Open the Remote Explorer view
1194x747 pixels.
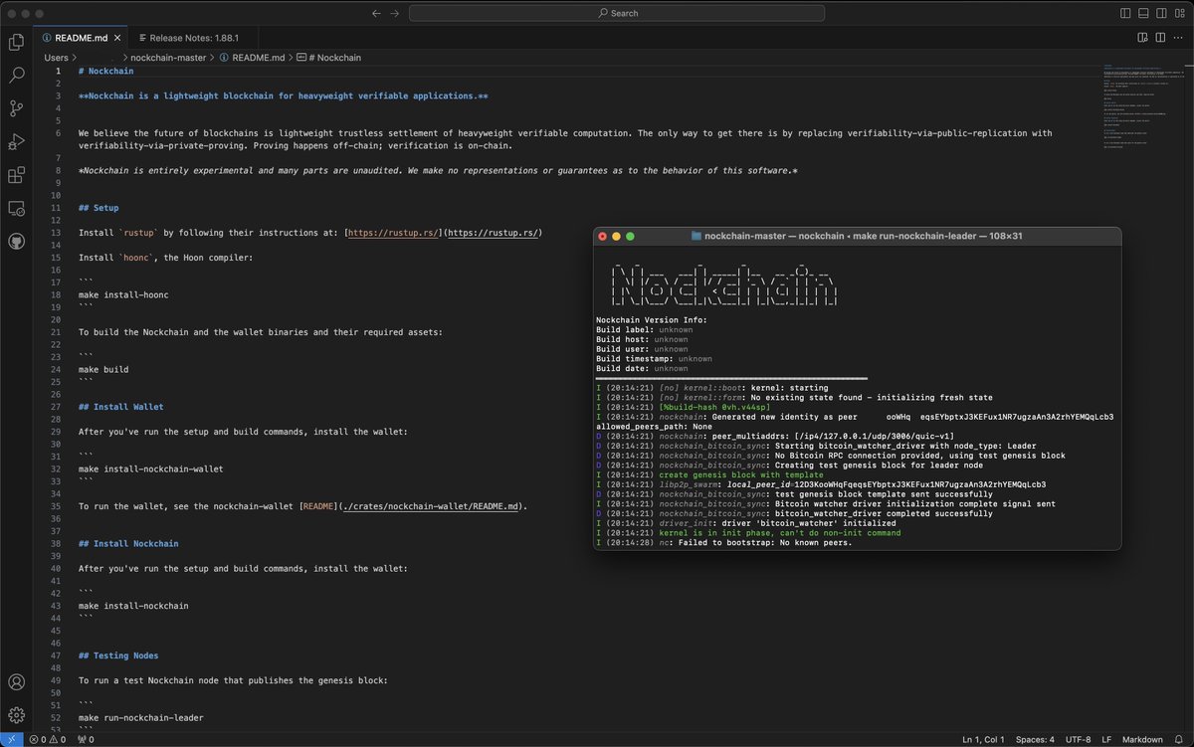16,209
